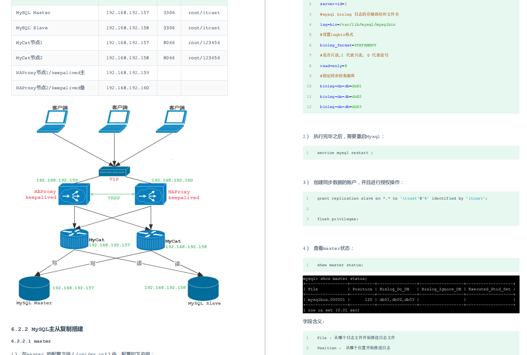Click the "grant replication slave" SQL statement
This screenshot has height=355, width=527.
(x=402, y=198)
